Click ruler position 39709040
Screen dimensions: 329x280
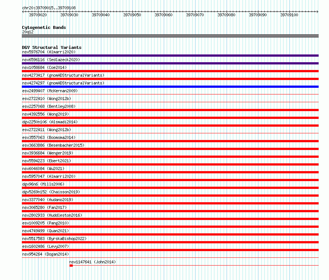coord(101,15)
